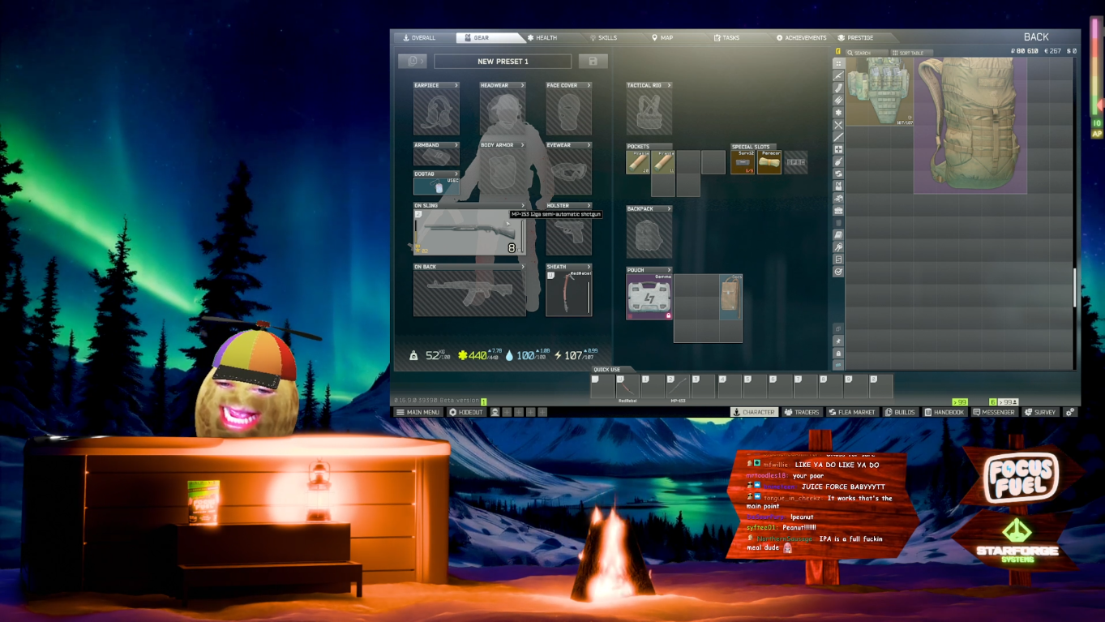This screenshot has width=1105, height=622.
Task: Expand the Eyewear slot chevron
Action: click(x=589, y=145)
